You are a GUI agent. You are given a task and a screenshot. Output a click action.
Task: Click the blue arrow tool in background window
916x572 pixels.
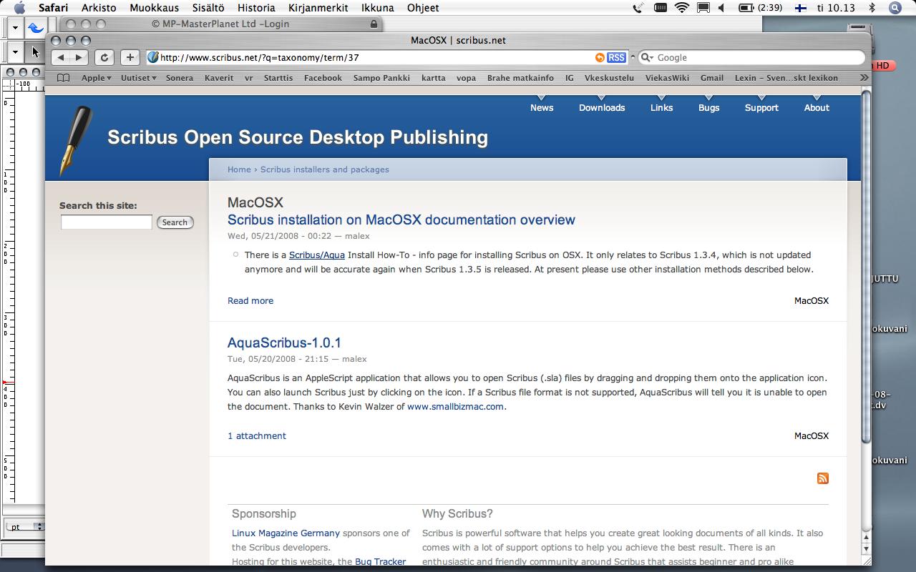(36, 29)
